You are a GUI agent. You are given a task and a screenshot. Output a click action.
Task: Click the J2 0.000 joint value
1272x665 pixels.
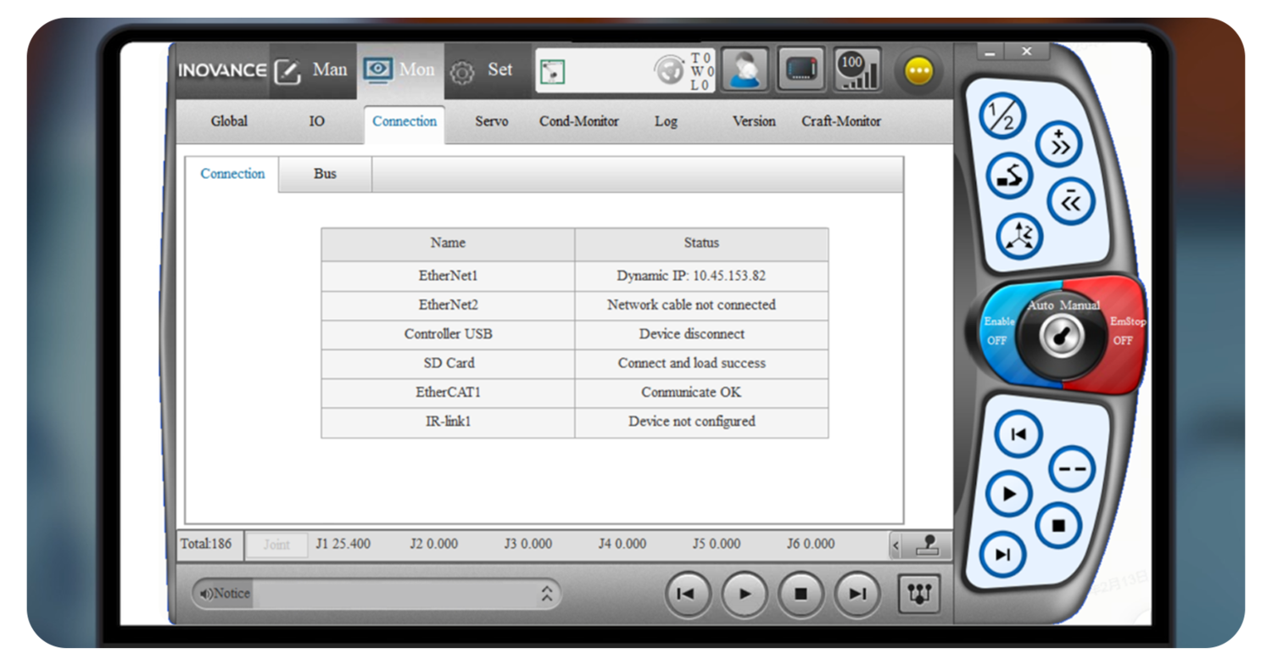coord(434,544)
